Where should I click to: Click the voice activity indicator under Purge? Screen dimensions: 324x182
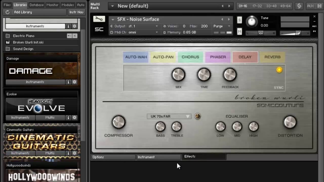223,33
